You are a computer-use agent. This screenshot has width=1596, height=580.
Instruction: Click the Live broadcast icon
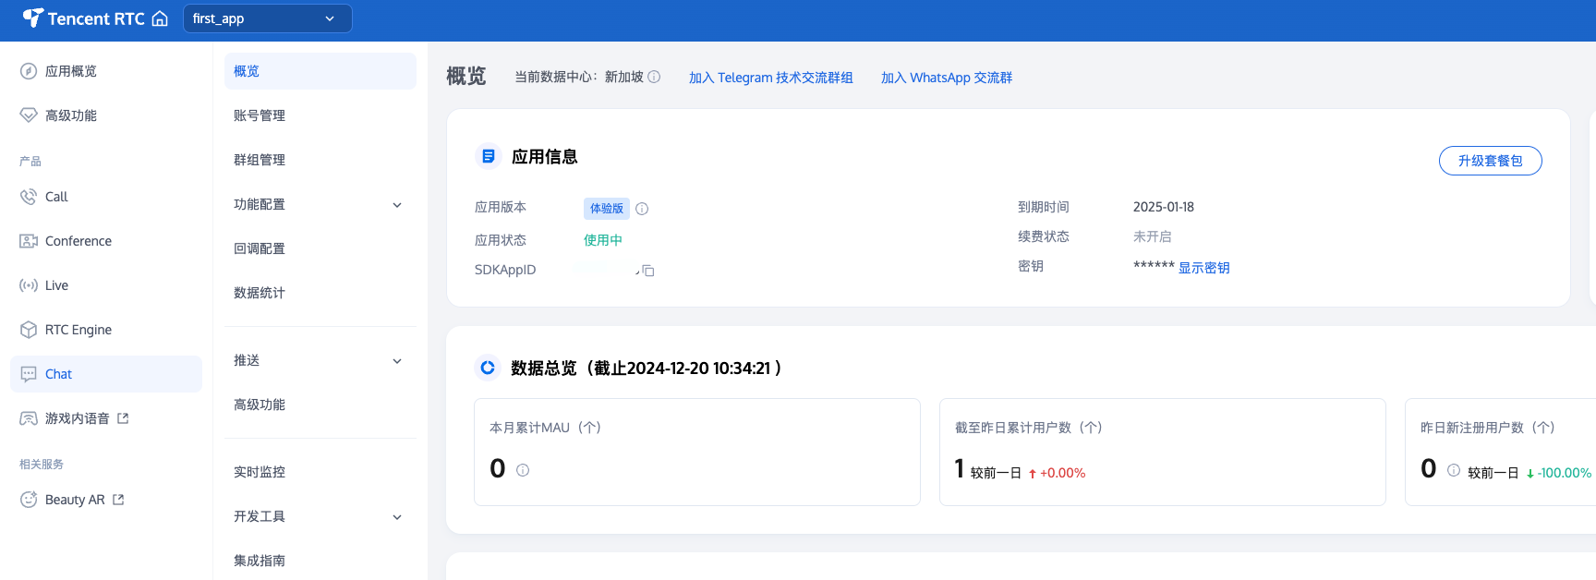(29, 285)
